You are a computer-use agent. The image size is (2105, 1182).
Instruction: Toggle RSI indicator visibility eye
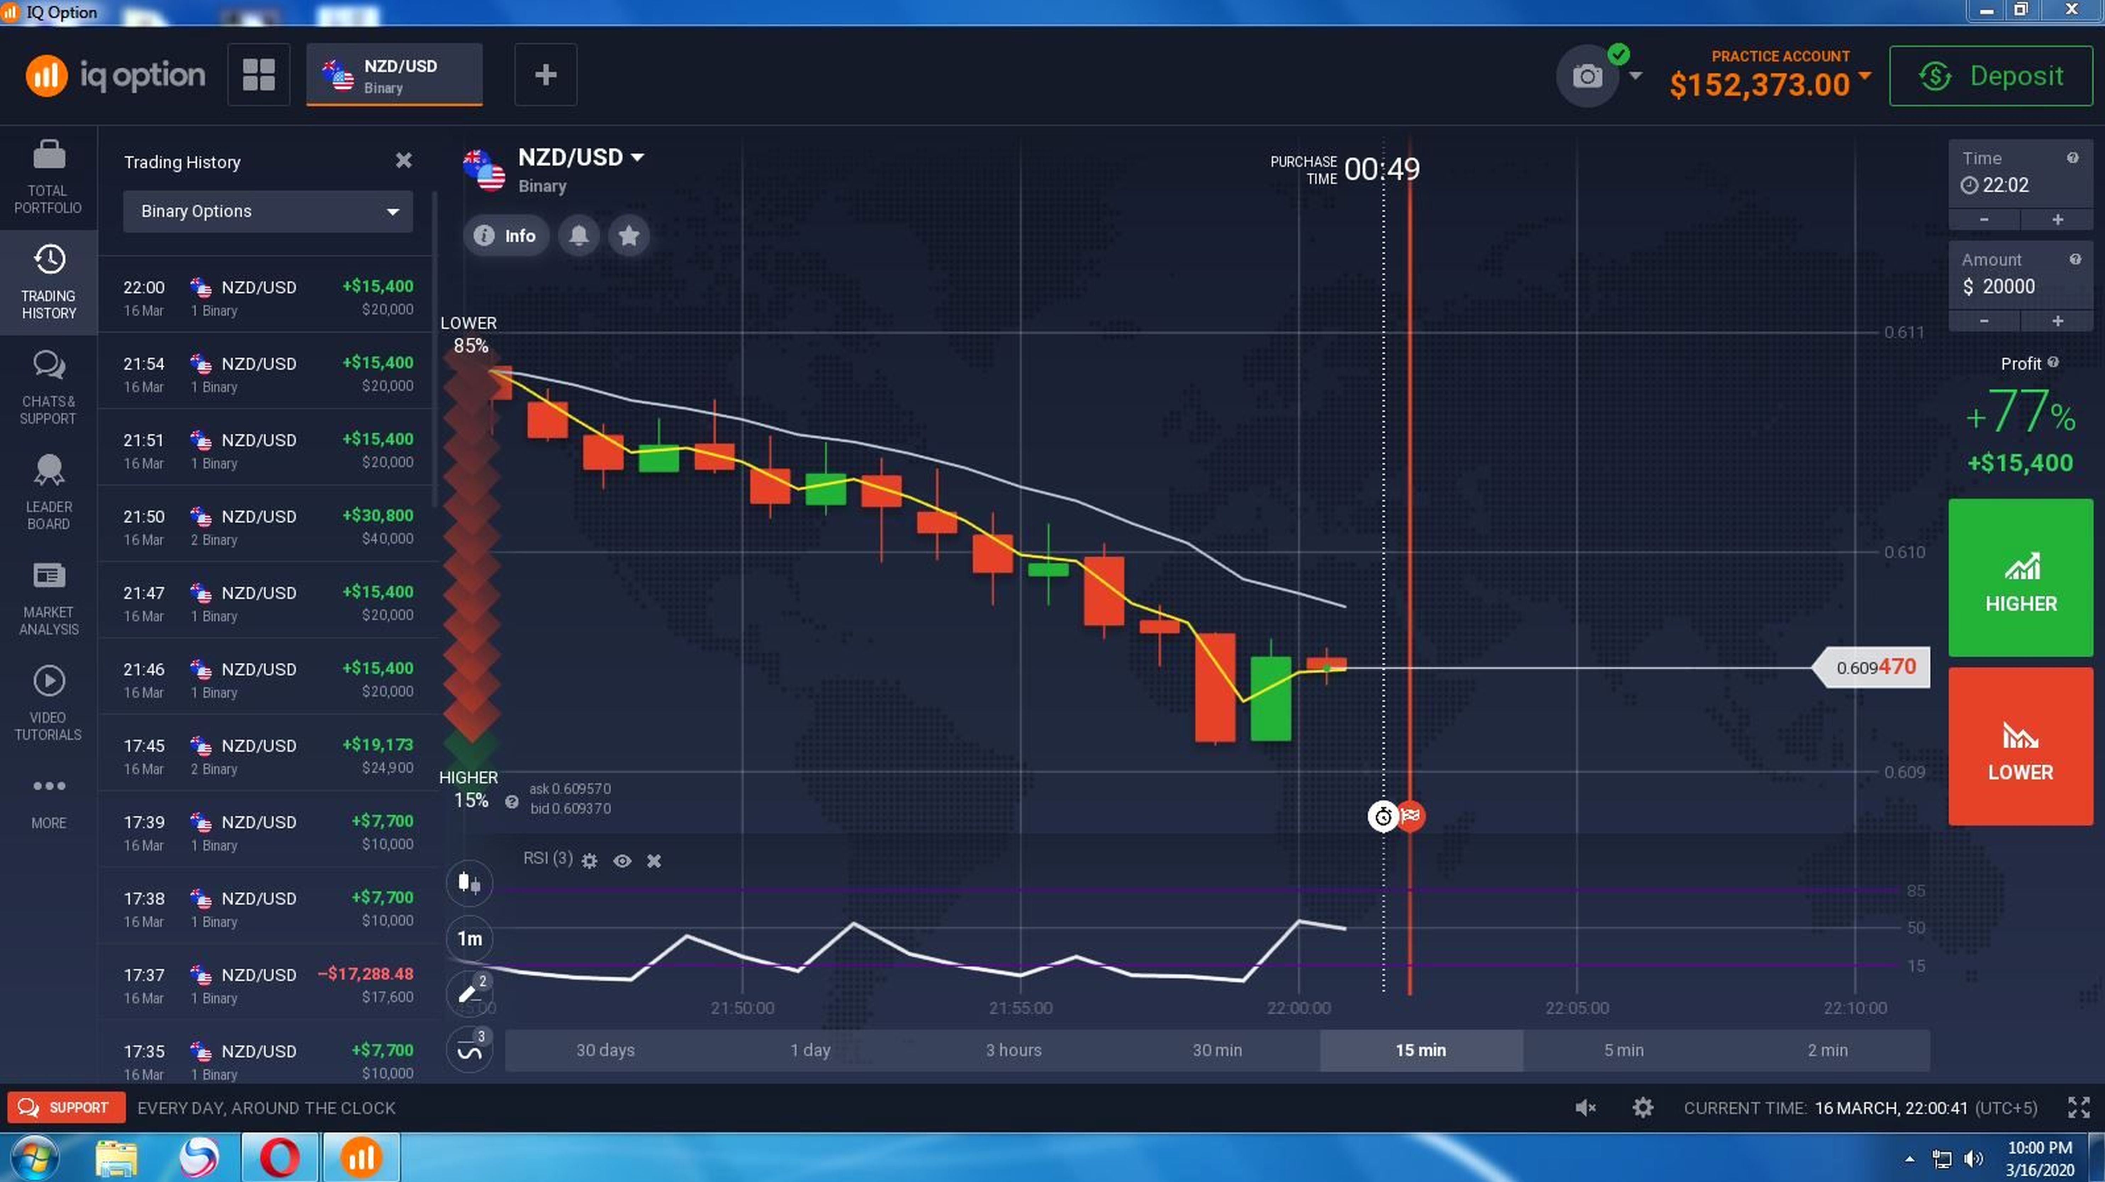tap(622, 861)
